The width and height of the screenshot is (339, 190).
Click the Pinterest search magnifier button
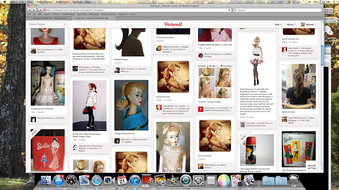pos(65,24)
